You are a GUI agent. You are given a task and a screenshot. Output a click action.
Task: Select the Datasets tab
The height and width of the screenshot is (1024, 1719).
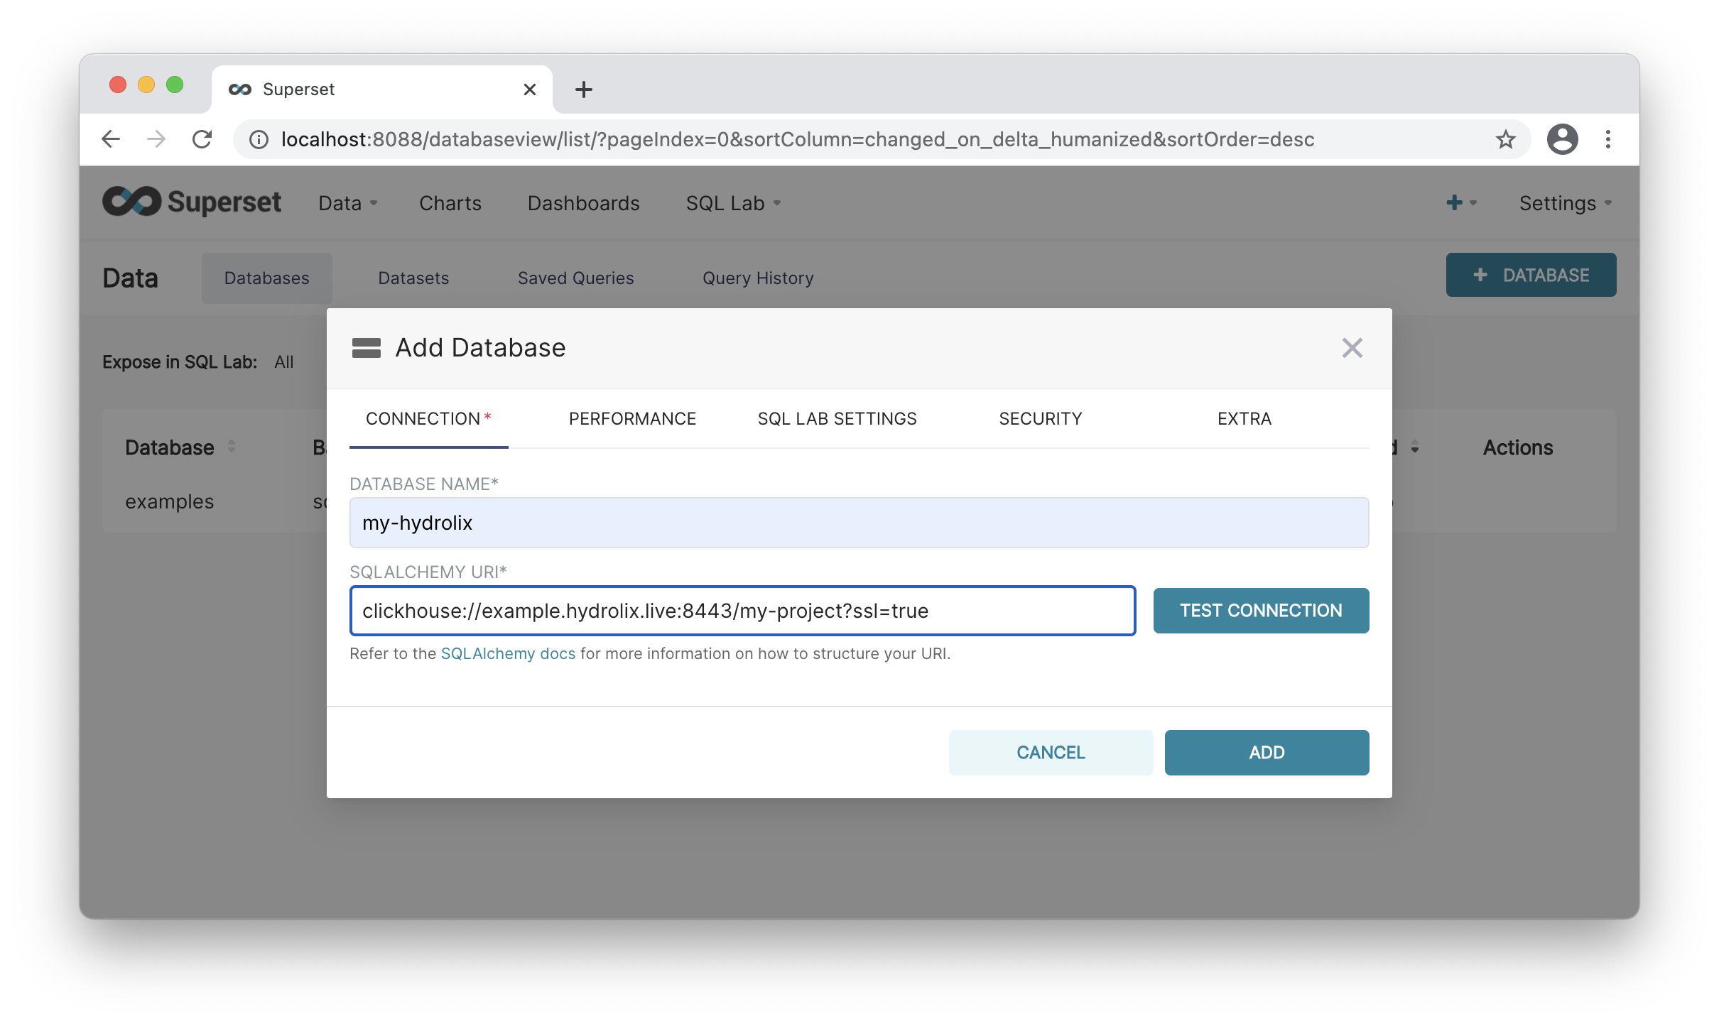point(413,278)
